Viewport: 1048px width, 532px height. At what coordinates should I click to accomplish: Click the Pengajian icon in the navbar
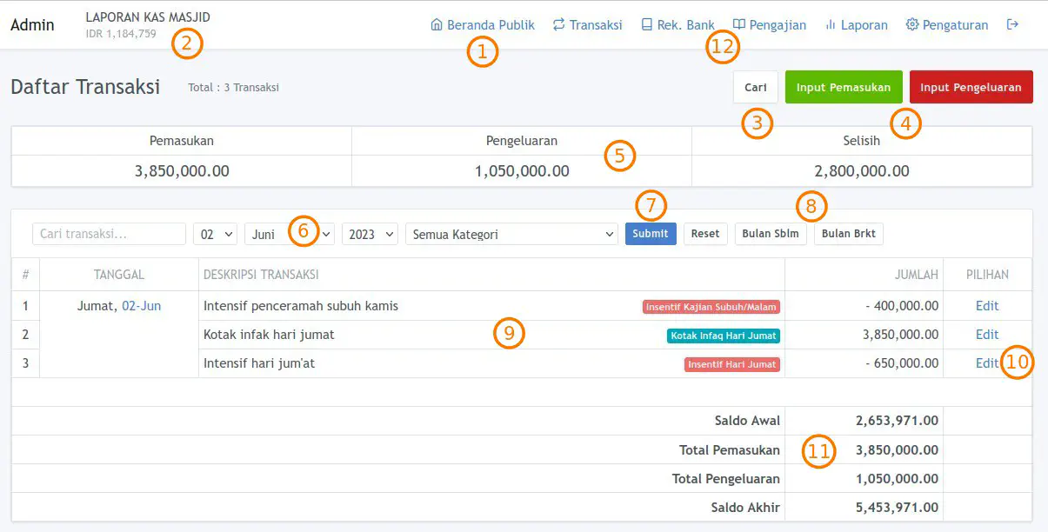738,24
